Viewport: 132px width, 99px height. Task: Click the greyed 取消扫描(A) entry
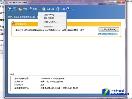pyautogui.click(x=52, y=26)
